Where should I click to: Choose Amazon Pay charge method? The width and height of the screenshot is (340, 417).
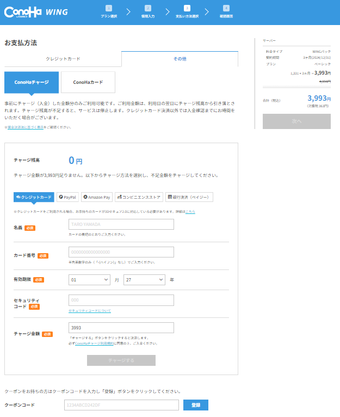[x=97, y=197]
